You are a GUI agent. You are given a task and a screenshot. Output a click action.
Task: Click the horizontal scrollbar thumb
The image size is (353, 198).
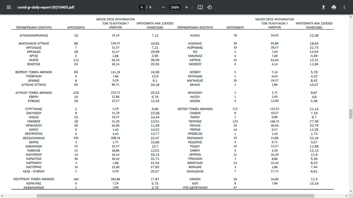(x=175, y=196)
